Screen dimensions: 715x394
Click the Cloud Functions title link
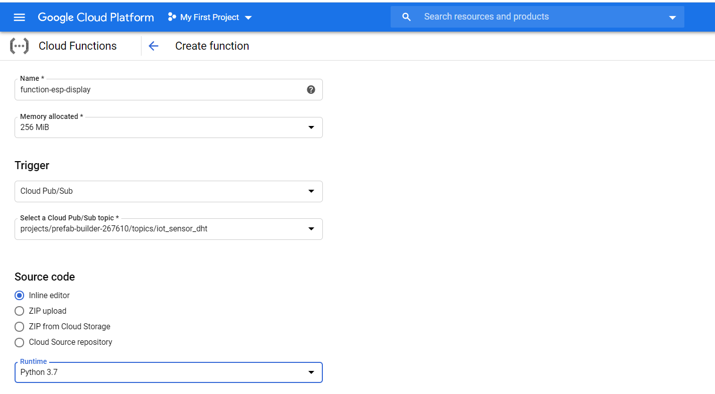(78, 46)
